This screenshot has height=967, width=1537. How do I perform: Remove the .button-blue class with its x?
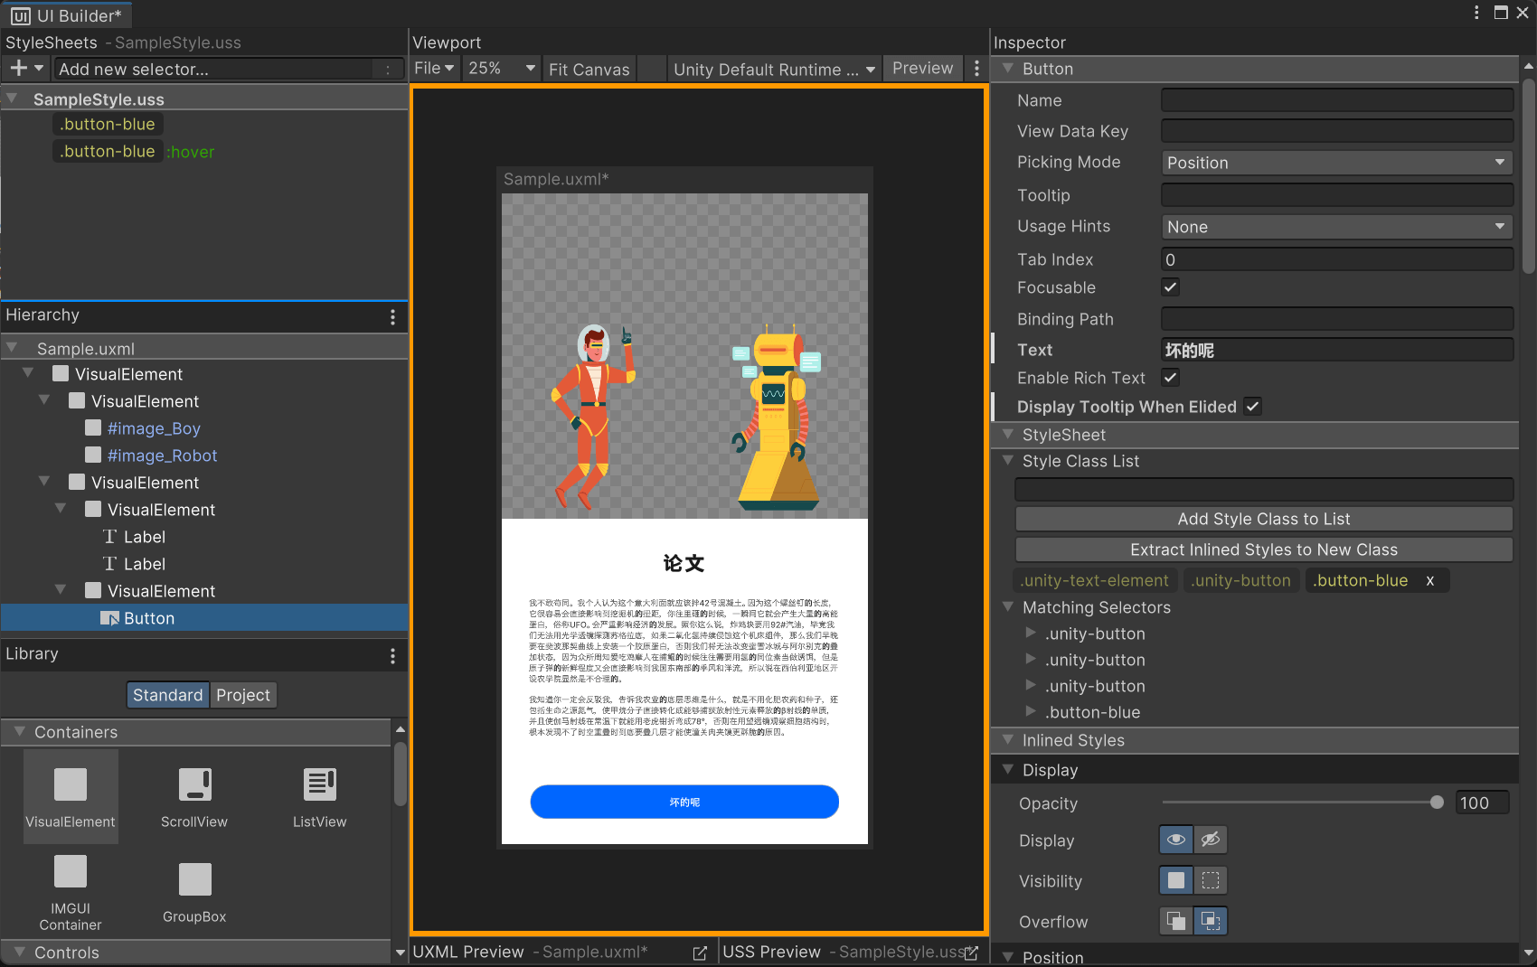[x=1429, y=580]
